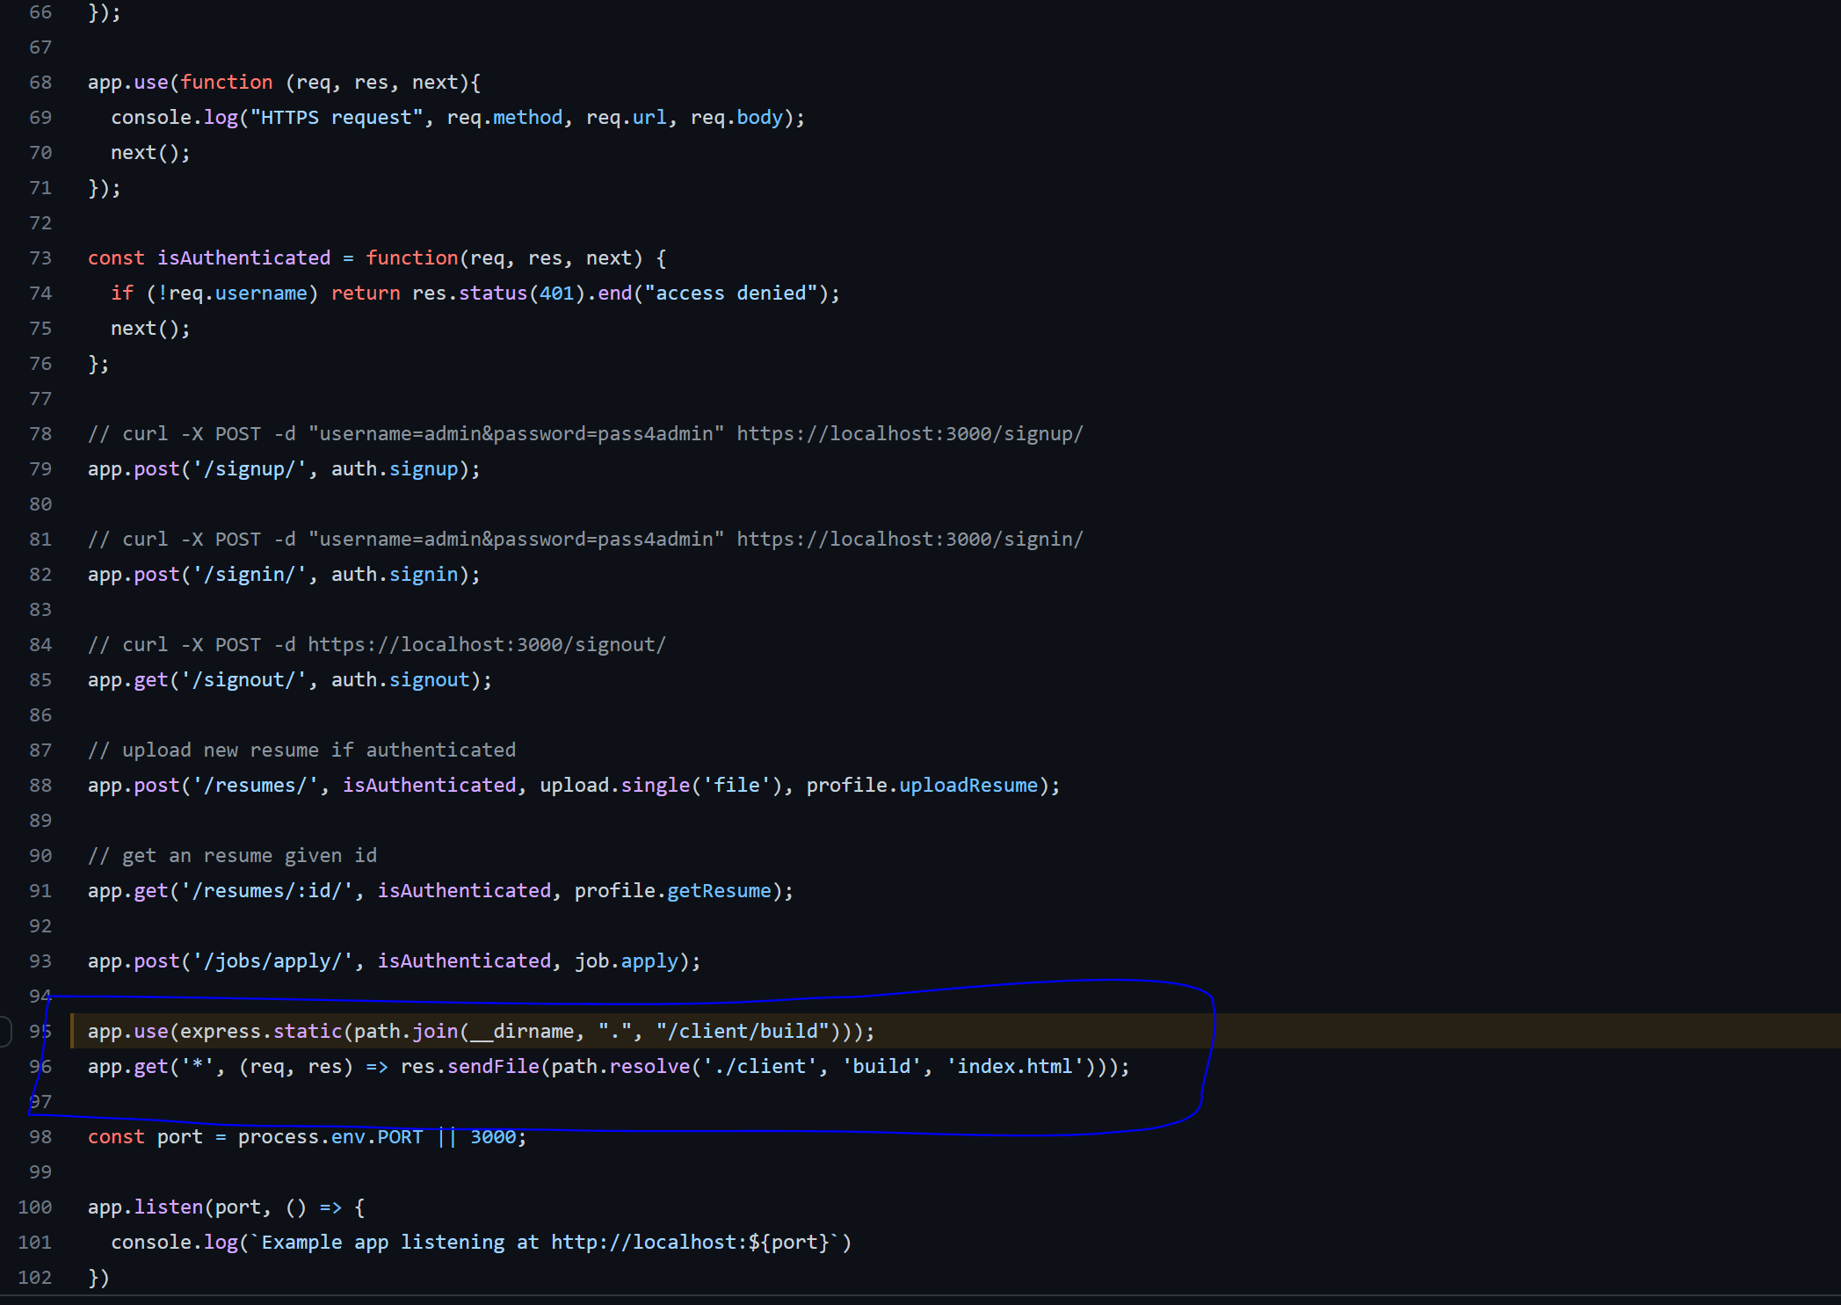
Task: Click the 401 status code
Action: point(556,294)
